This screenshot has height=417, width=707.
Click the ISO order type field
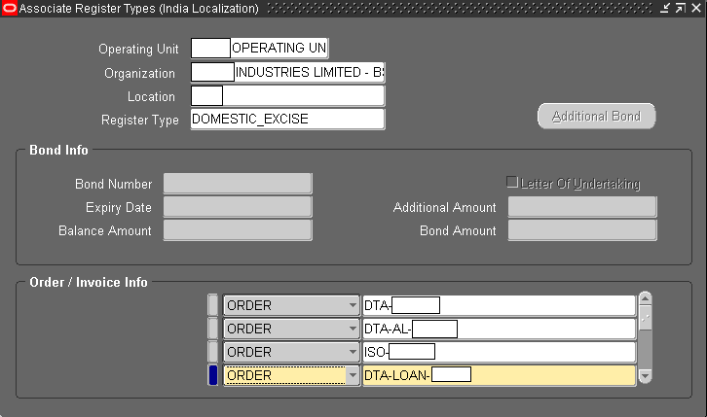tap(500, 352)
